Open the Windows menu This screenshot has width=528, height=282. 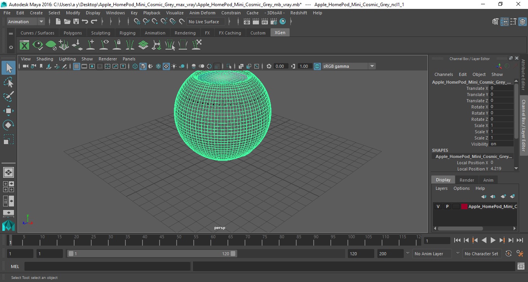pos(115,13)
